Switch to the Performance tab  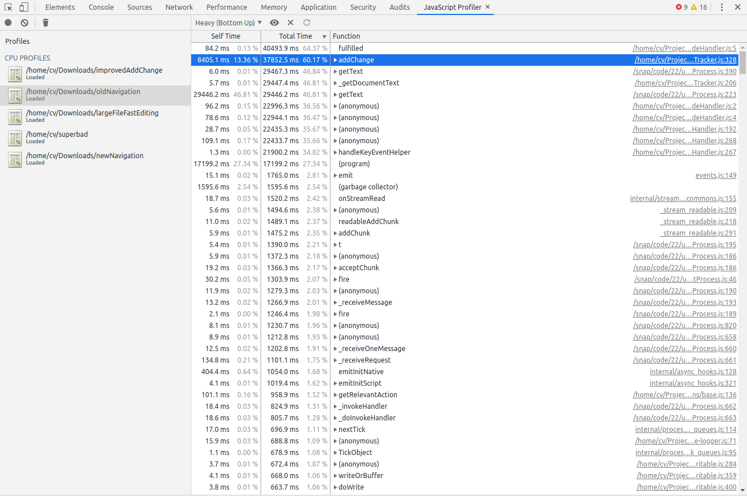coord(226,7)
